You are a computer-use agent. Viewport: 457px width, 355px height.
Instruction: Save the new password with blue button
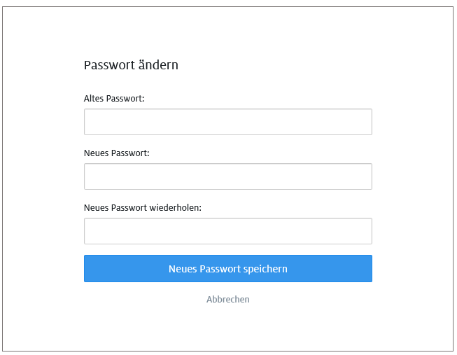227,269
